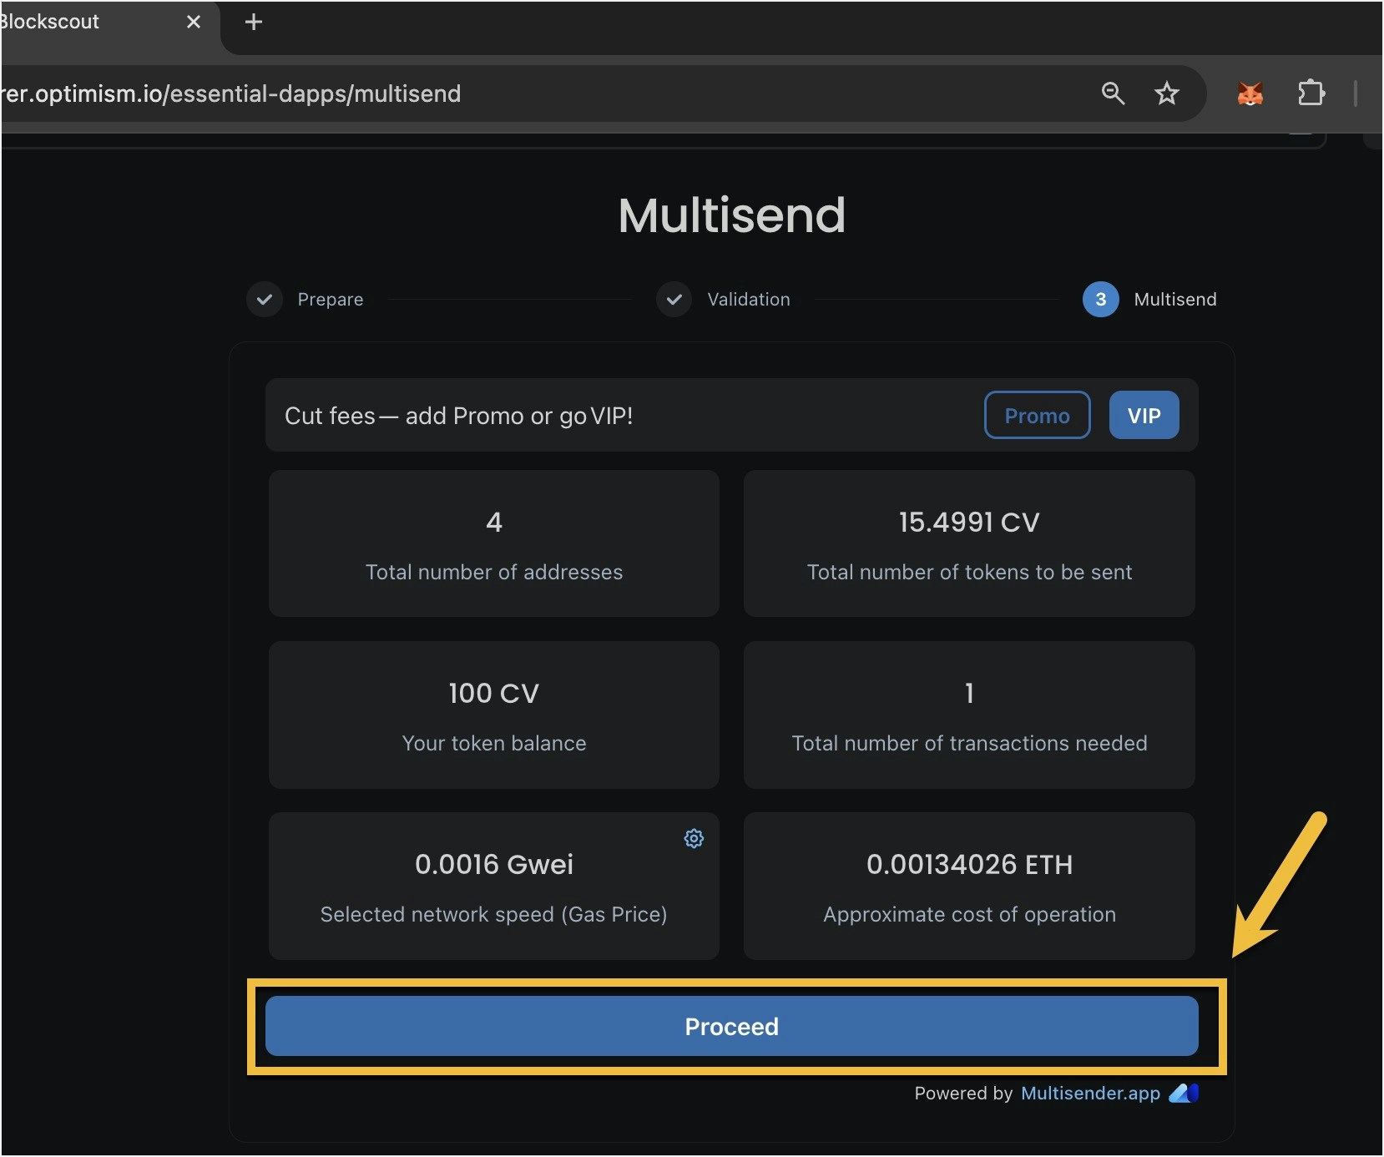1384x1157 pixels.
Task: Click the Prepare step checkmark
Action: 264,299
